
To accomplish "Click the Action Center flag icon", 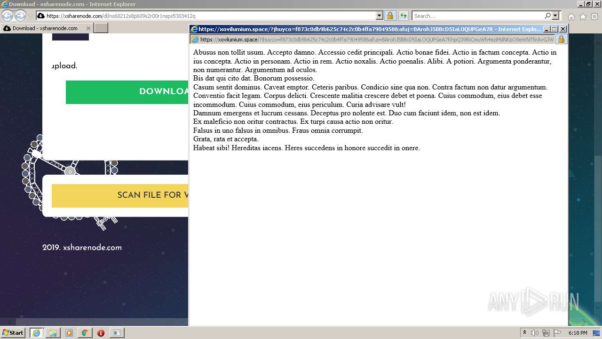I will point(557,333).
